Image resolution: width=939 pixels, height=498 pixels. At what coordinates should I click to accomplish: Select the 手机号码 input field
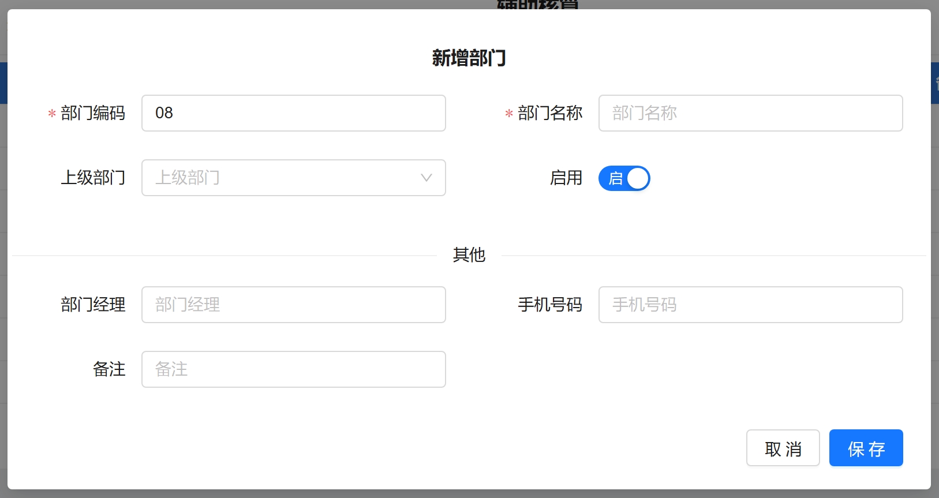coord(750,305)
